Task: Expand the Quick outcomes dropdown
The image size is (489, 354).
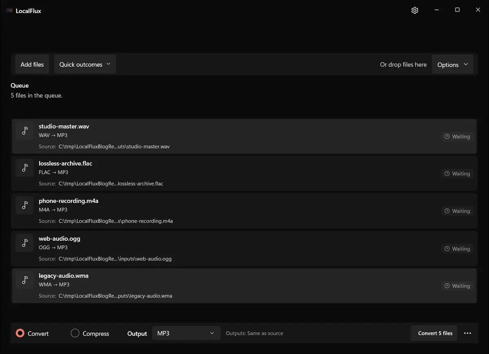Action: pos(85,64)
